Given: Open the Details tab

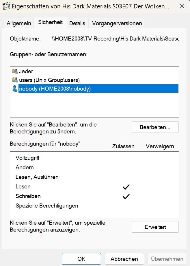Looking at the screenshot, I should (77, 23).
